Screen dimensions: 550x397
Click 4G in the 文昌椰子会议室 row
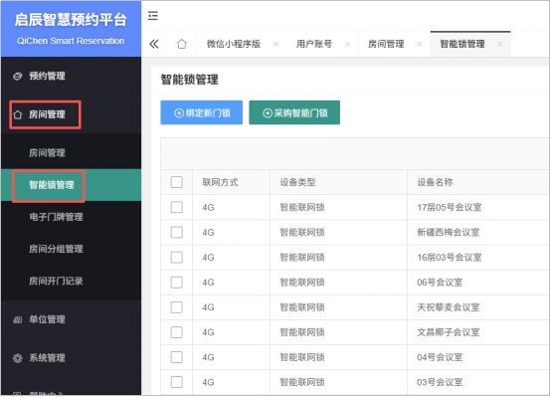[x=208, y=332]
